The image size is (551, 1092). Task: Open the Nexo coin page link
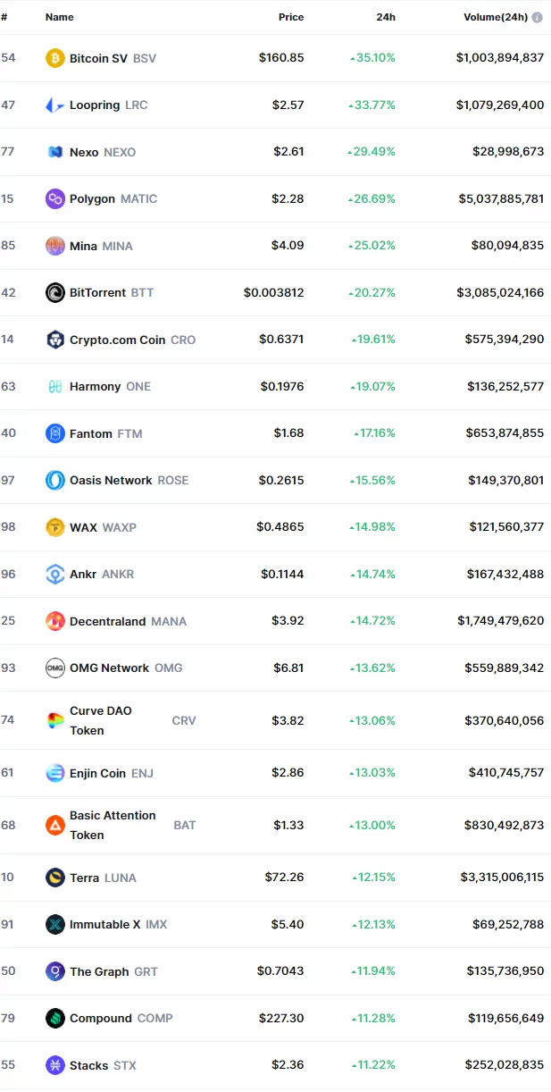tap(84, 153)
